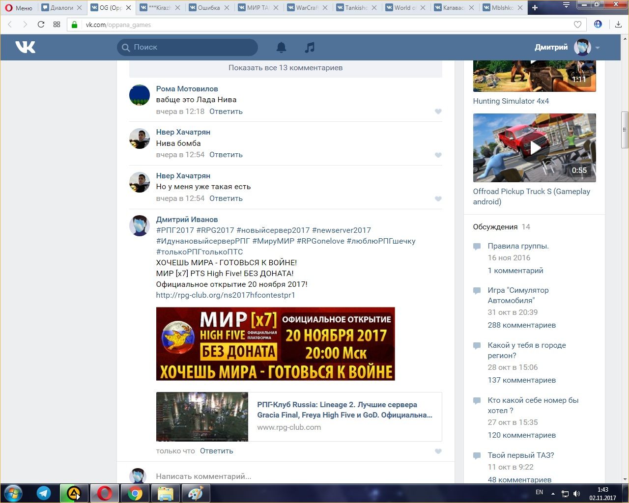
Task: Click the globe icon beside address bar
Action: click(598, 24)
